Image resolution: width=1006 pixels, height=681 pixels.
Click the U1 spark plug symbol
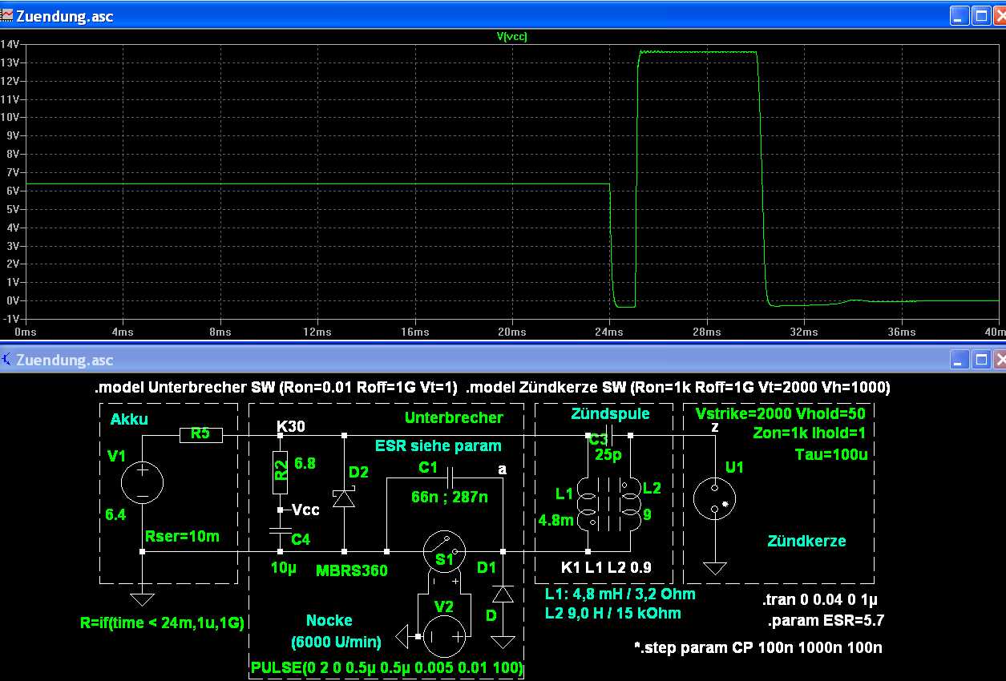715,498
